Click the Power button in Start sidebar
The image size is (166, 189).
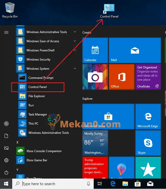pos(6,172)
